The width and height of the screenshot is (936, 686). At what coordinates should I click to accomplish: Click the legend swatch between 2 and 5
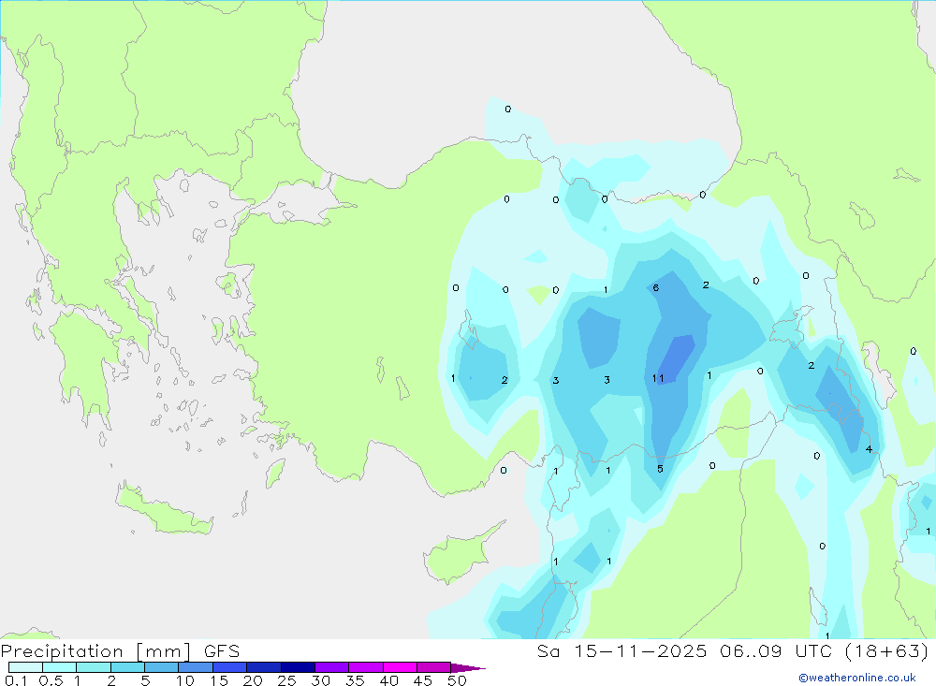pos(127,667)
